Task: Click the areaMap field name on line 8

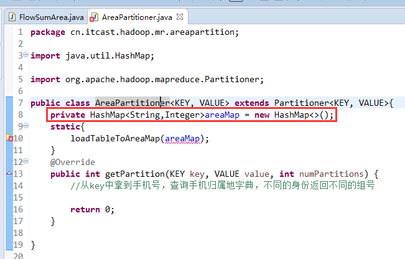Action: 222,115
